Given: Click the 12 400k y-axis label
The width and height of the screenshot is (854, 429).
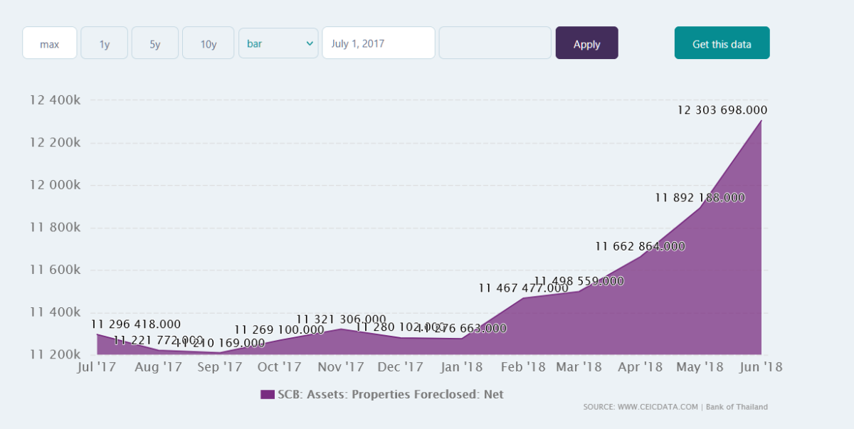Looking at the screenshot, I should (55, 100).
